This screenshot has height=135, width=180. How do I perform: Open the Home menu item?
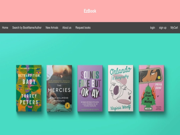point(5,28)
